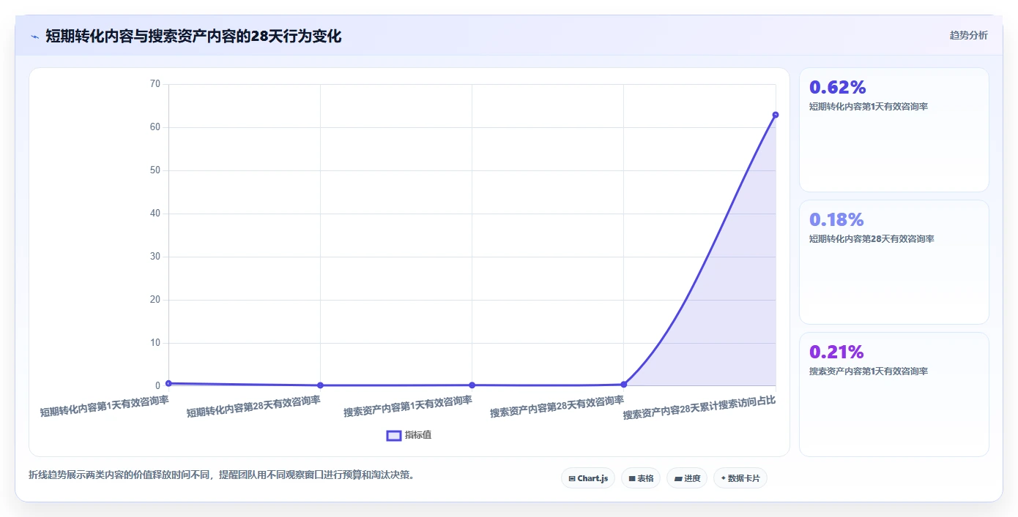
Task: Click the trend icon beside the title
Action: point(34,37)
